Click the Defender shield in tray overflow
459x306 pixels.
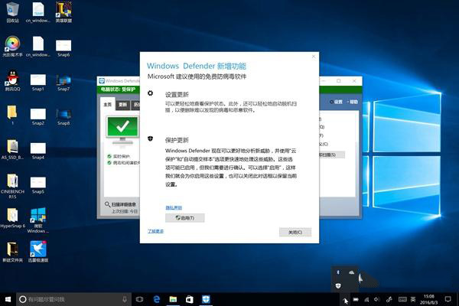[338, 285]
